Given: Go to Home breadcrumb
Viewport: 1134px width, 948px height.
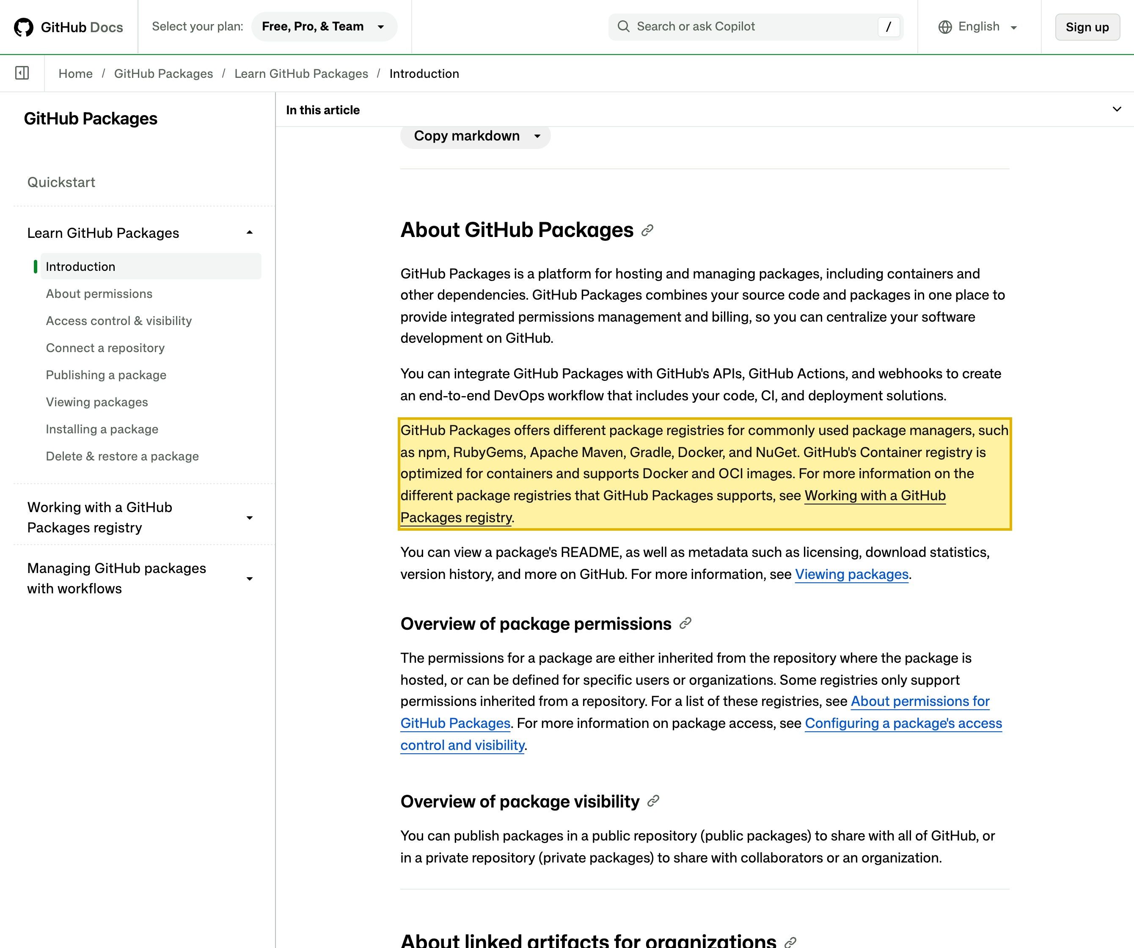Looking at the screenshot, I should click(76, 74).
